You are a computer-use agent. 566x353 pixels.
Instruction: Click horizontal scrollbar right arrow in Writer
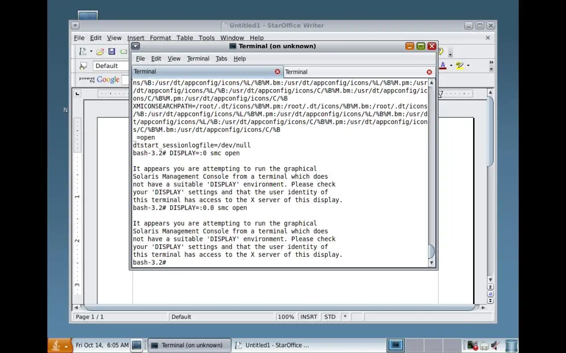(483, 307)
